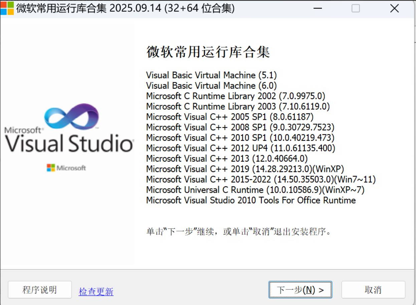
Task: Click the Visual Studio infinity logo
Action: [x=71, y=117]
